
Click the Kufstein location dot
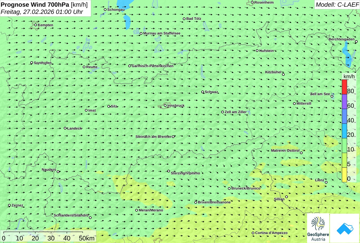(257, 51)
